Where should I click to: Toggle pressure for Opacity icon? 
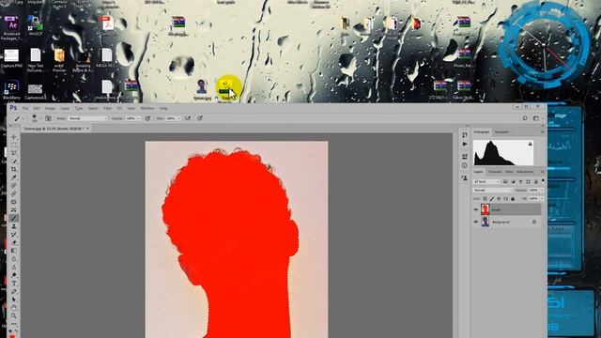(x=147, y=118)
